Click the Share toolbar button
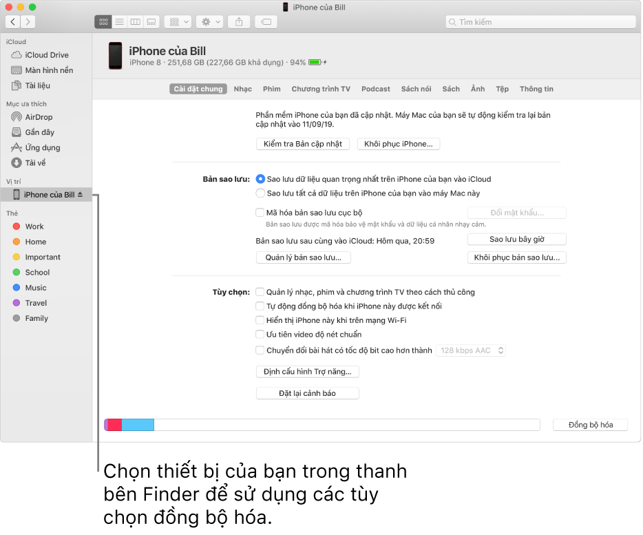Image resolution: width=643 pixels, height=535 pixels. click(x=239, y=22)
